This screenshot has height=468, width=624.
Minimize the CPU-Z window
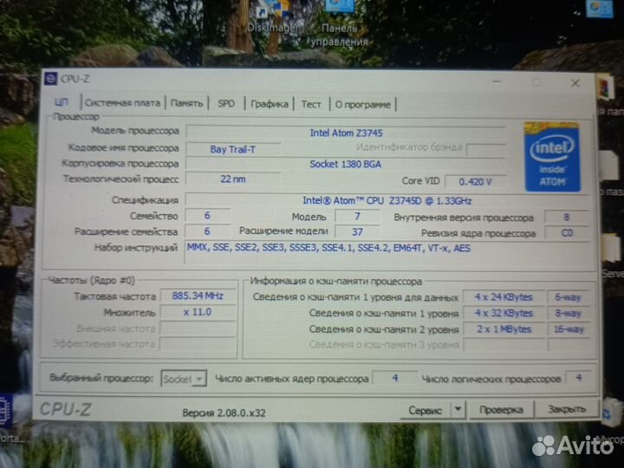[497, 81]
